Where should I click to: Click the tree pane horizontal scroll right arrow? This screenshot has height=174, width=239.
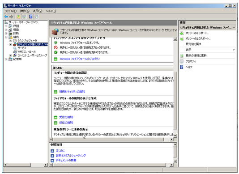point(46,165)
